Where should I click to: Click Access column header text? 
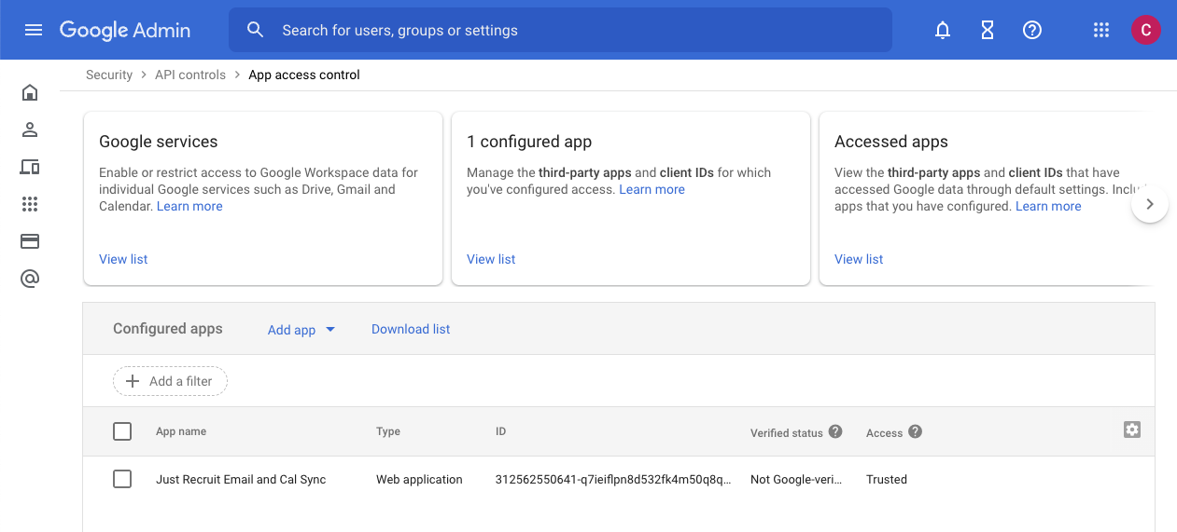884,432
